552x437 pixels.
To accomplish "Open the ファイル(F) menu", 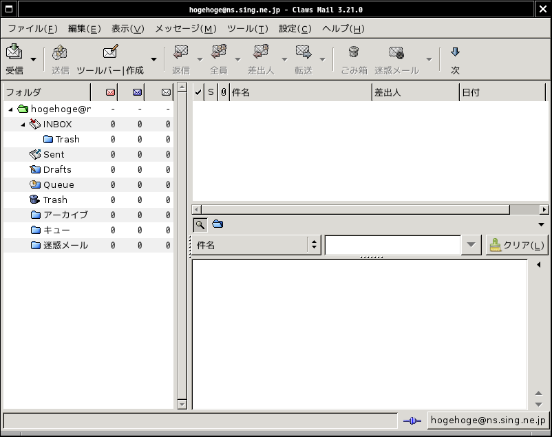I will tap(32, 28).
